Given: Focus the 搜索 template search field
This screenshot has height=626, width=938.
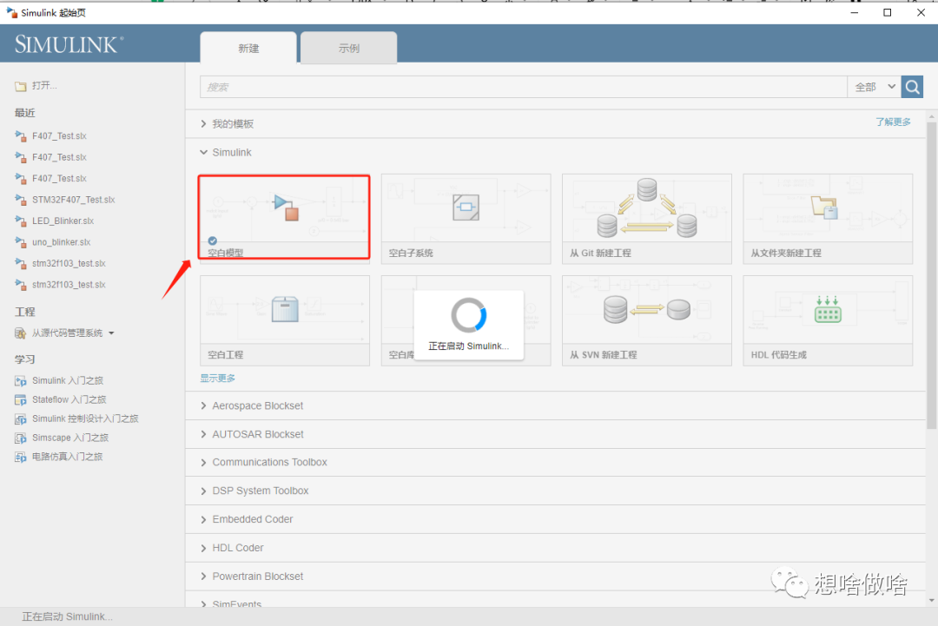Looking at the screenshot, I should click(x=524, y=87).
